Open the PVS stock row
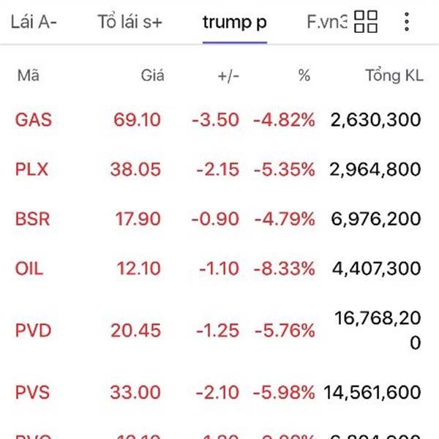 (219, 392)
